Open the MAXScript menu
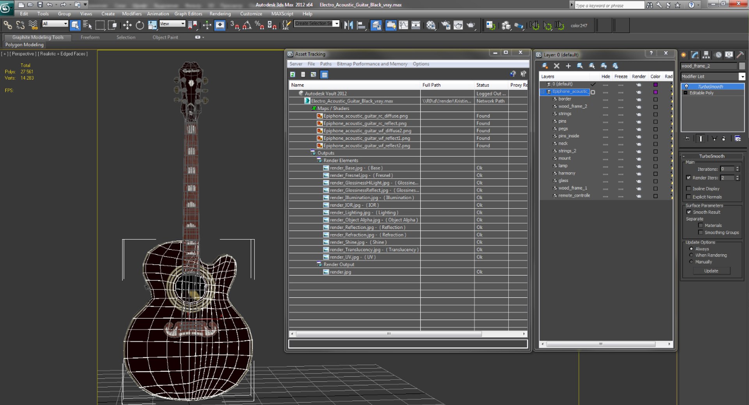 click(282, 14)
